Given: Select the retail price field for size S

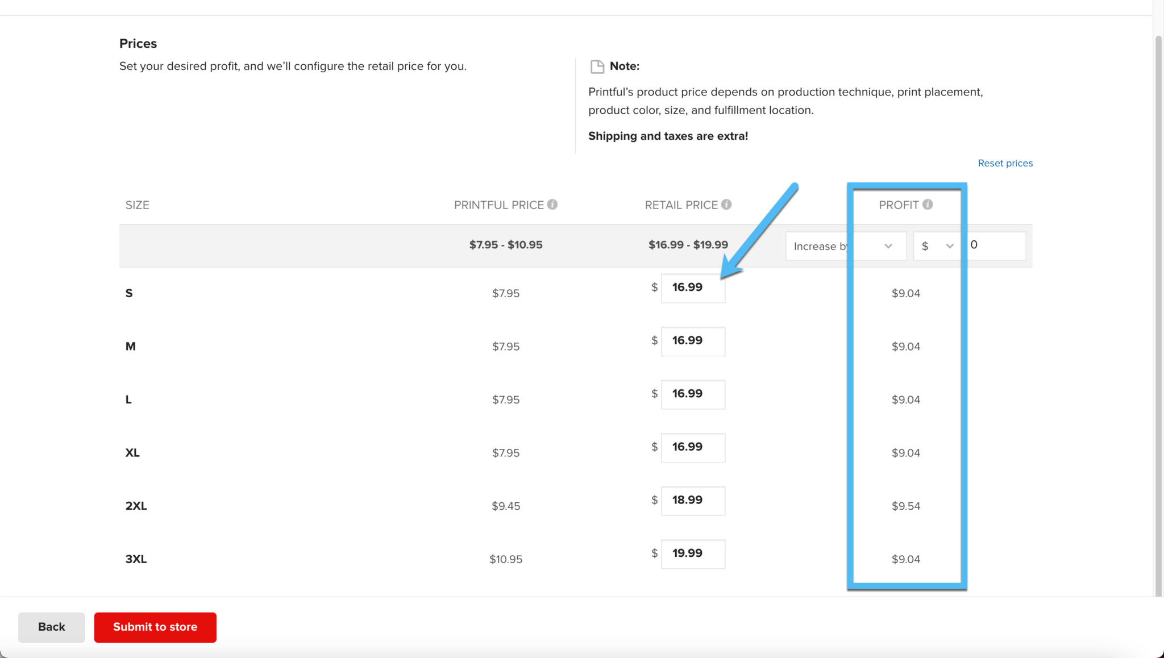Looking at the screenshot, I should click(x=692, y=288).
